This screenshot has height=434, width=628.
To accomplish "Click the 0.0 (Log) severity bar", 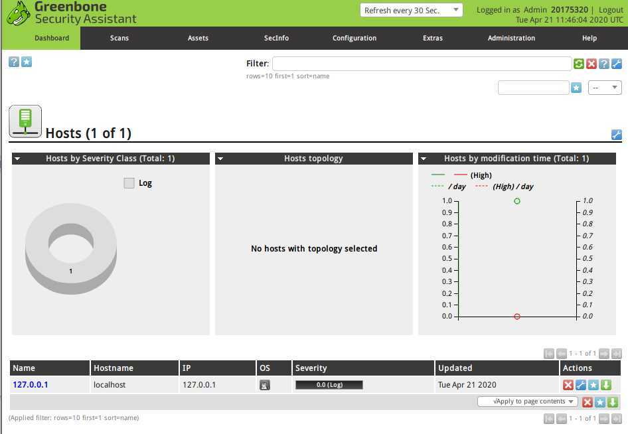I will coord(329,385).
